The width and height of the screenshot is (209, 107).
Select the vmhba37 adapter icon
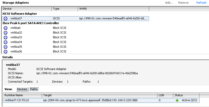[x=6, y=19]
